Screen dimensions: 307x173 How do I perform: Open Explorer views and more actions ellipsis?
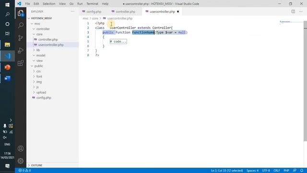tap(72, 12)
